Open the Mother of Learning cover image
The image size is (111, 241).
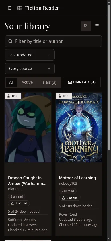click(x=79, y=127)
